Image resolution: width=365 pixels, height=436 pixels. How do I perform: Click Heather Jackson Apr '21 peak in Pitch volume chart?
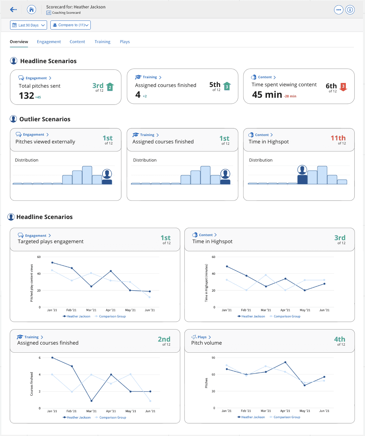pos(285,362)
